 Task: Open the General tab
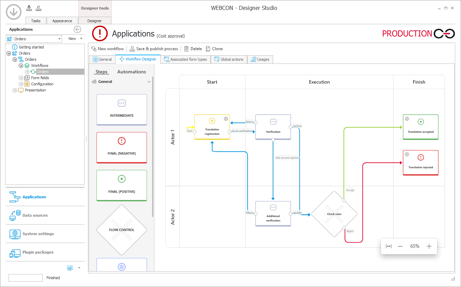102,59
